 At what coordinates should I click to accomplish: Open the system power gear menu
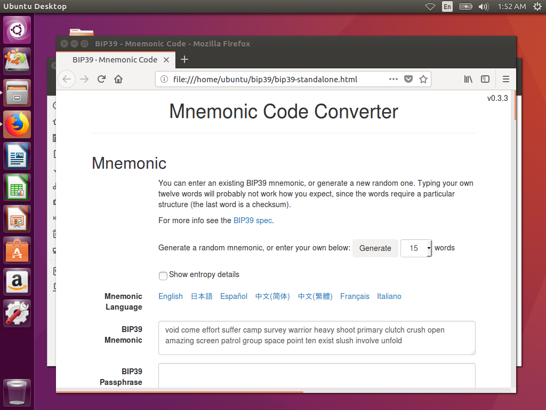[536, 6]
